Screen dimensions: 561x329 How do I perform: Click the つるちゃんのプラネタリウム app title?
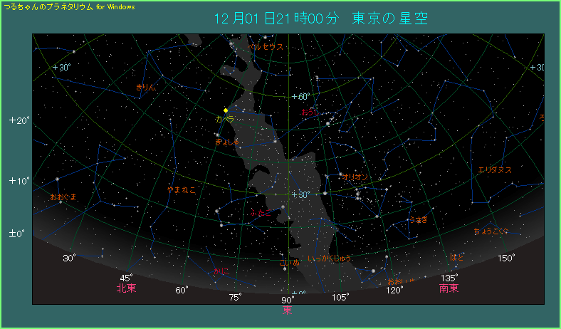tap(68, 6)
